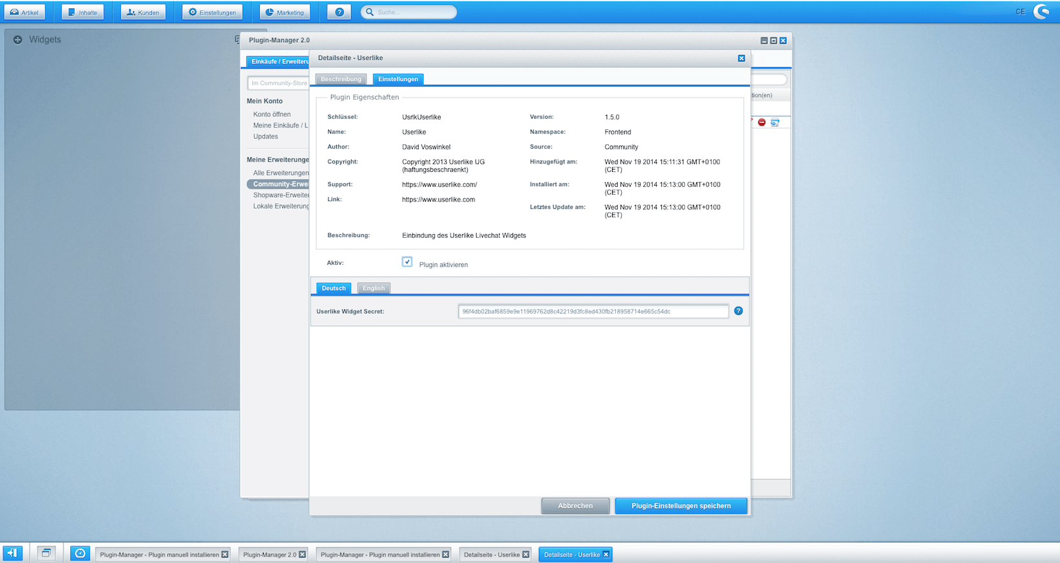Activate Plugin-Manager 2.0 taskbar item
The width and height of the screenshot is (1060, 563).
pos(270,555)
